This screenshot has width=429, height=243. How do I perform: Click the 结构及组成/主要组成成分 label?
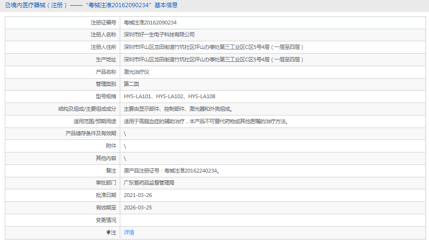(x=87, y=109)
